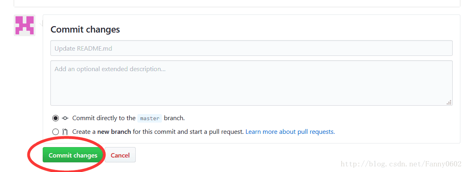Click the pull request icon beside second option
Viewport: 466px width, 172px height.
coord(65,131)
